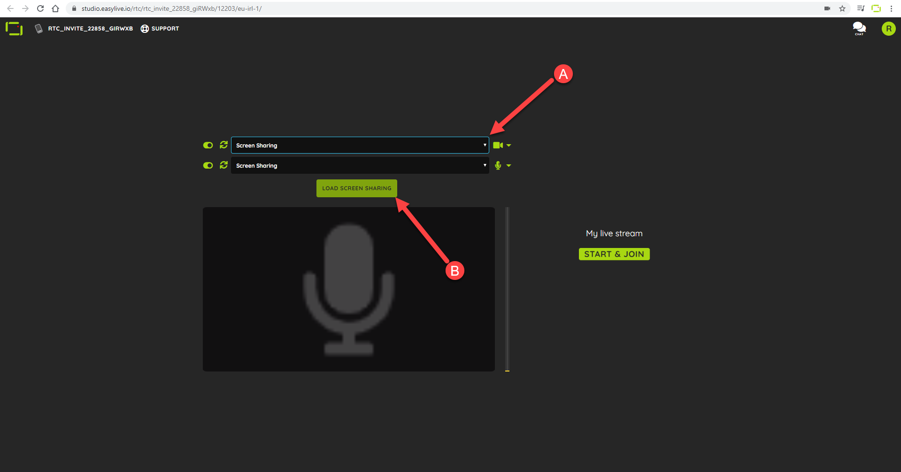This screenshot has height=472, width=901.
Task: Click the Easylive logo icon
Action: 14,29
